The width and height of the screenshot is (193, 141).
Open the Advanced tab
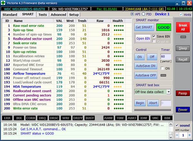[58, 15]
